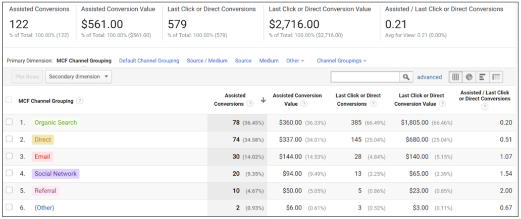The width and height of the screenshot is (521, 219).
Task: Click the search magnifier icon
Action: coord(406,77)
